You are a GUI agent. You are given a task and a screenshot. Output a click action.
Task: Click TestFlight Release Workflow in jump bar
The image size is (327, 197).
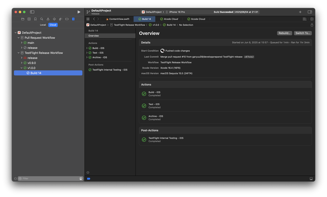pos(128,25)
